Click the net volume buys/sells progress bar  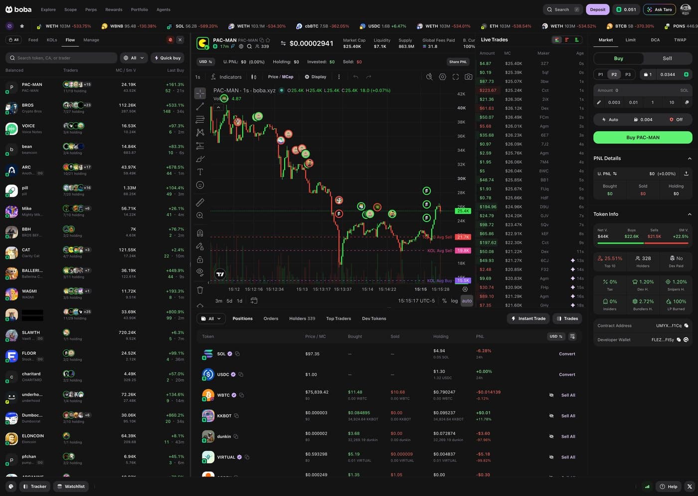(643, 243)
